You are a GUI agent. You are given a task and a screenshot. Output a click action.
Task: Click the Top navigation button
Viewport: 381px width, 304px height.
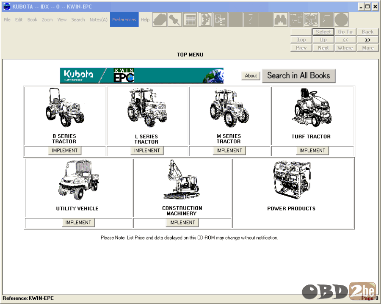click(301, 40)
